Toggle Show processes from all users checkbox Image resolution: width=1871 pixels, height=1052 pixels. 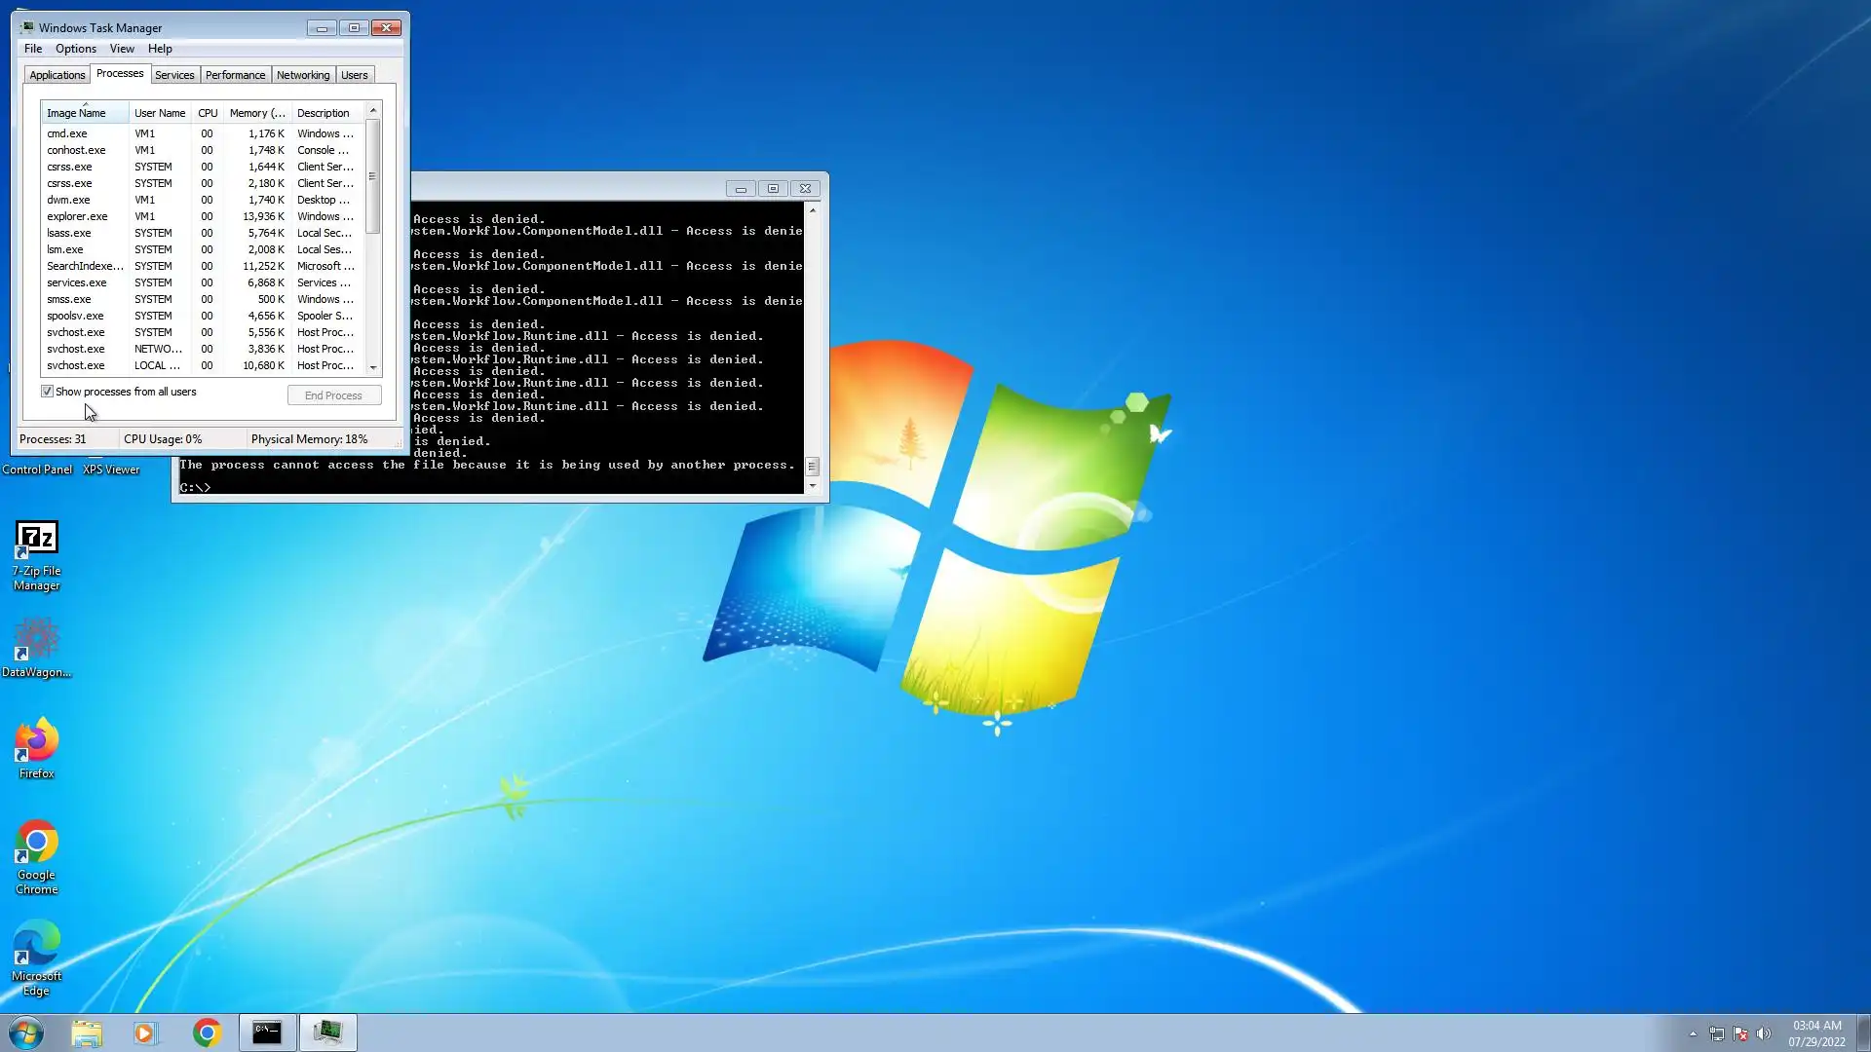47,392
